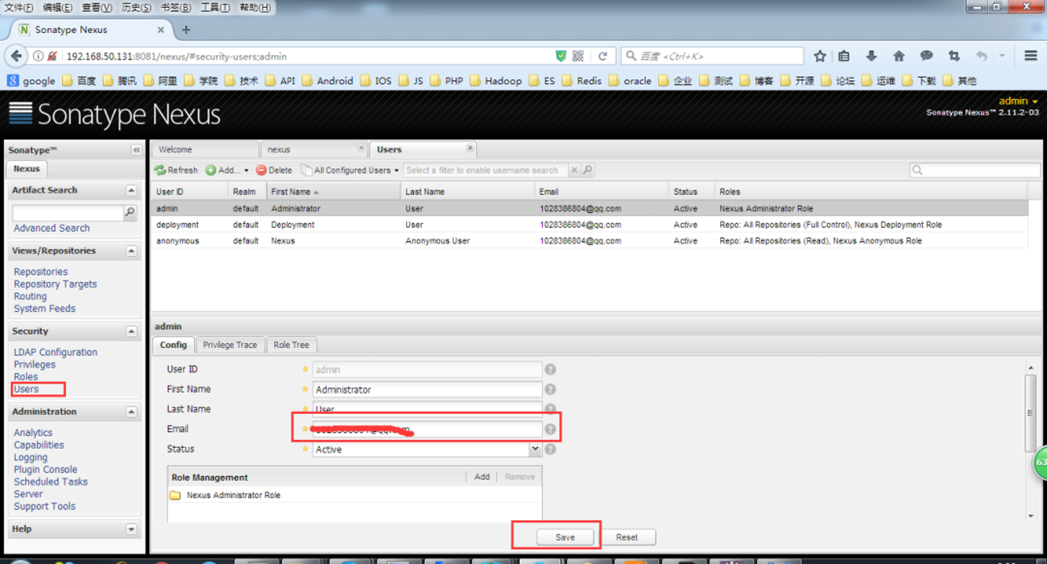Click the artifact search input field
The height and width of the screenshot is (564, 1047).
click(68, 212)
